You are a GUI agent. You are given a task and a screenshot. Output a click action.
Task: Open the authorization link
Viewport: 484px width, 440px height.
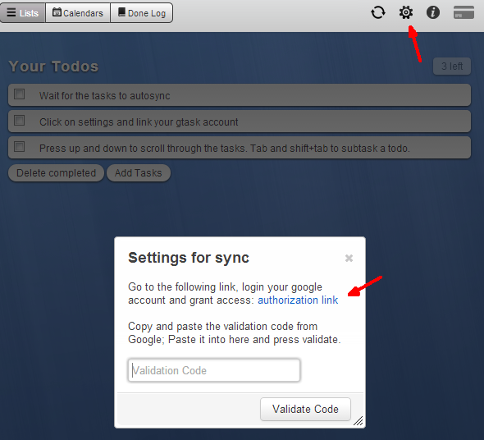click(x=298, y=300)
